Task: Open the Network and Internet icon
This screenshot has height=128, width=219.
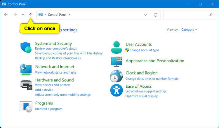Action: (26, 70)
